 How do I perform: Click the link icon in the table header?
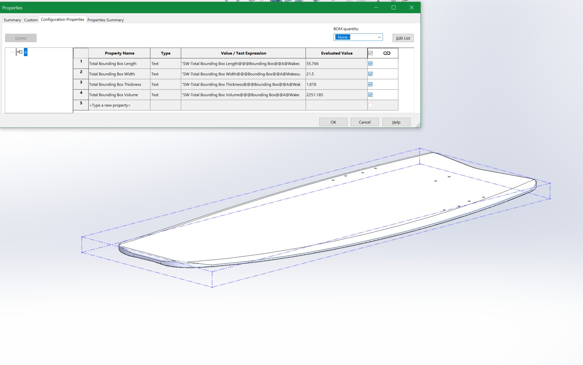tap(387, 53)
